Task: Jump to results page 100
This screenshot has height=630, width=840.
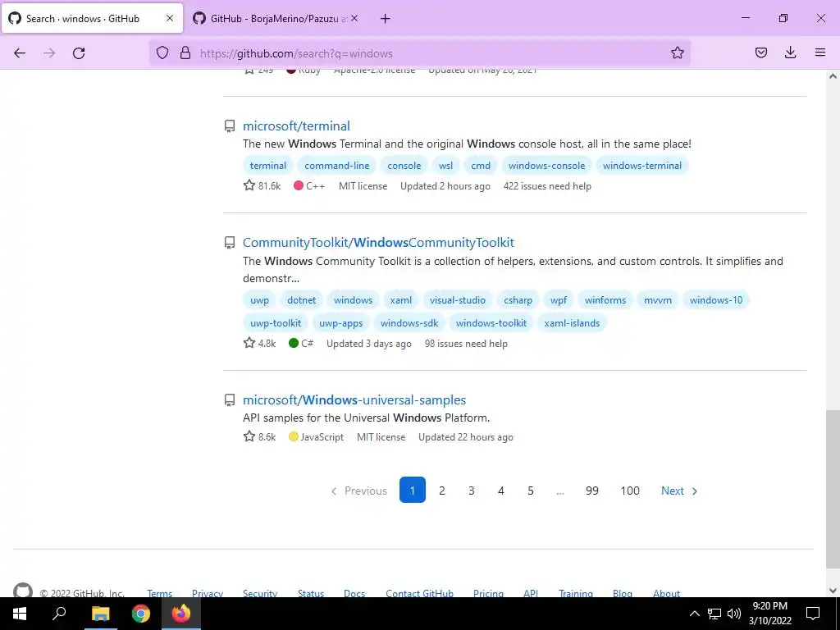Action: click(630, 491)
